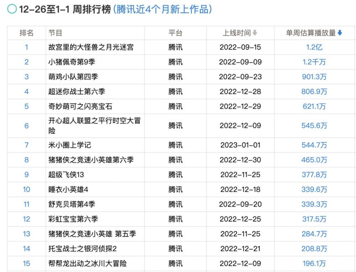Click the 2022-12-18 launch date

pyautogui.click(x=240, y=189)
